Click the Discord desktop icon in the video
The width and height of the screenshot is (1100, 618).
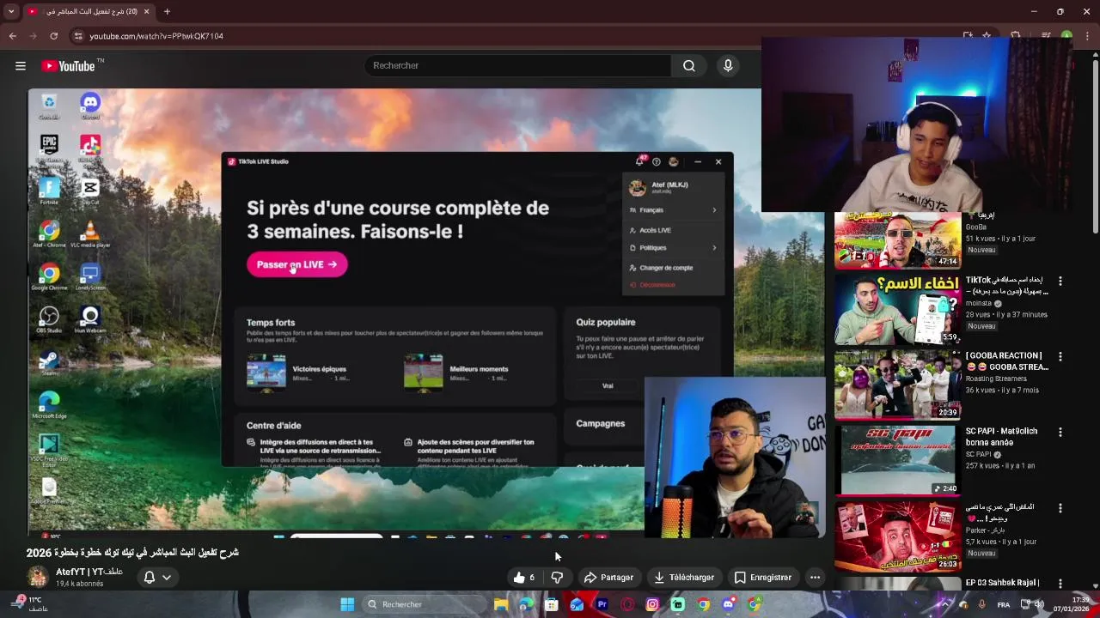coord(90,106)
